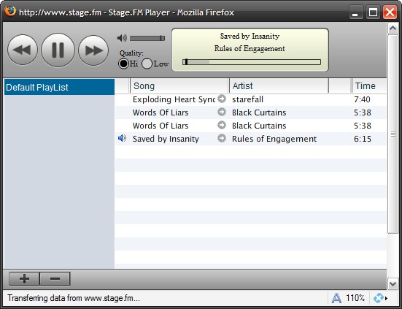Maximize the Firefox window
Screen dimensions: 402x309
pos(373,12)
